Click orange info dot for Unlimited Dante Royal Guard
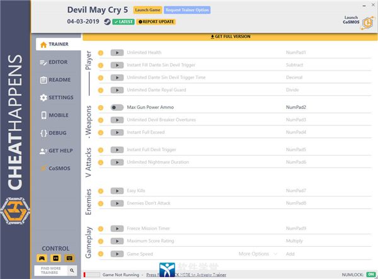 (101, 90)
